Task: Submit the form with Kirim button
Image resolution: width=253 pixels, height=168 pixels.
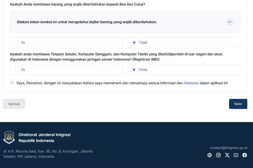Action: (238, 104)
